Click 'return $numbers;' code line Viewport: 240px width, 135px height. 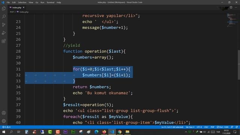click(x=91, y=87)
